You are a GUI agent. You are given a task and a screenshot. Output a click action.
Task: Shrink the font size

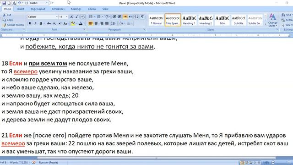[x=76, y=17]
